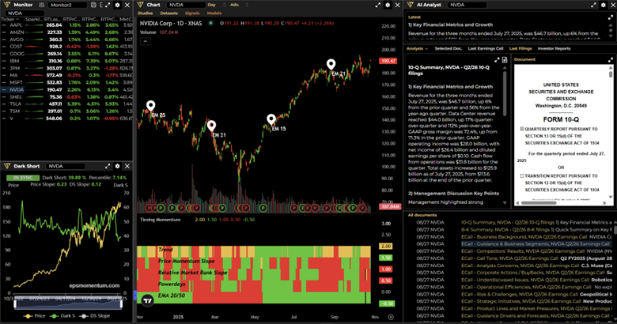The image size is (617, 324).
Task: Open Monitor panel settings gear
Action: click(x=117, y=5)
